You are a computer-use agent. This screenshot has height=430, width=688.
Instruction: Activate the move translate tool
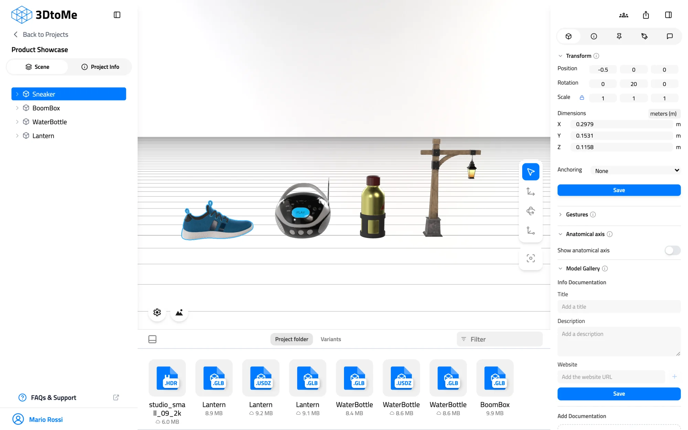pos(531,191)
